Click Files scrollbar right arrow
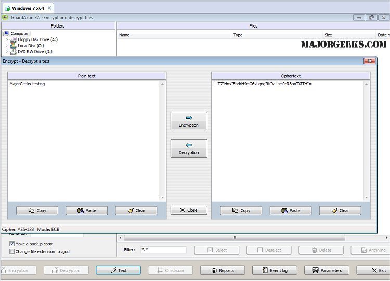Viewport: 390px width, 281px height. (x=386, y=238)
